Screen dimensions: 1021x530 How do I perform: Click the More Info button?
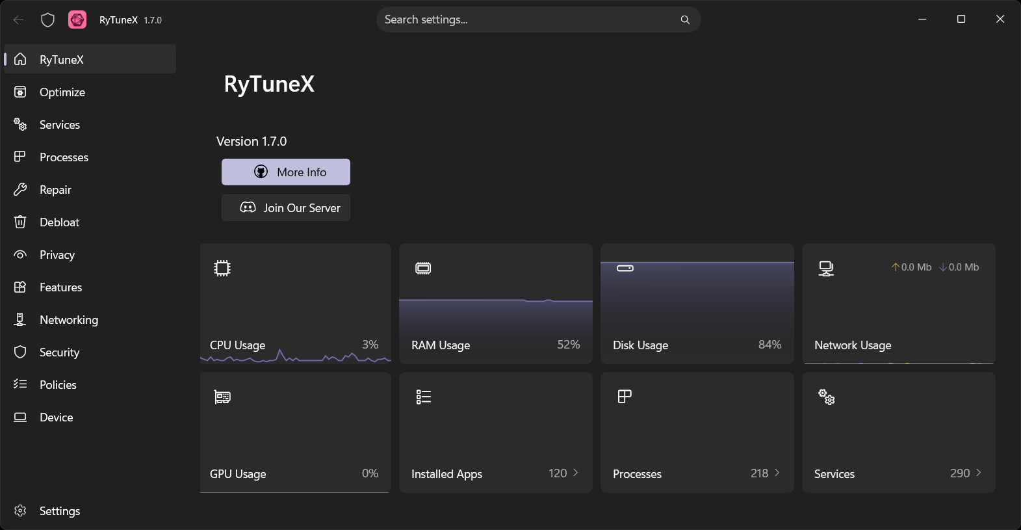click(x=286, y=172)
